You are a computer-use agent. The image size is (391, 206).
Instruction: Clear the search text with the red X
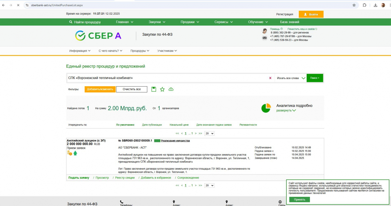click(x=270, y=78)
